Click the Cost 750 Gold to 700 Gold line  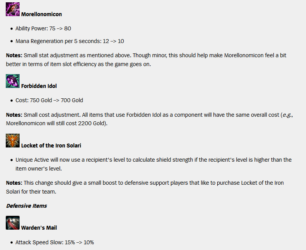pyautogui.click(x=49, y=100)
